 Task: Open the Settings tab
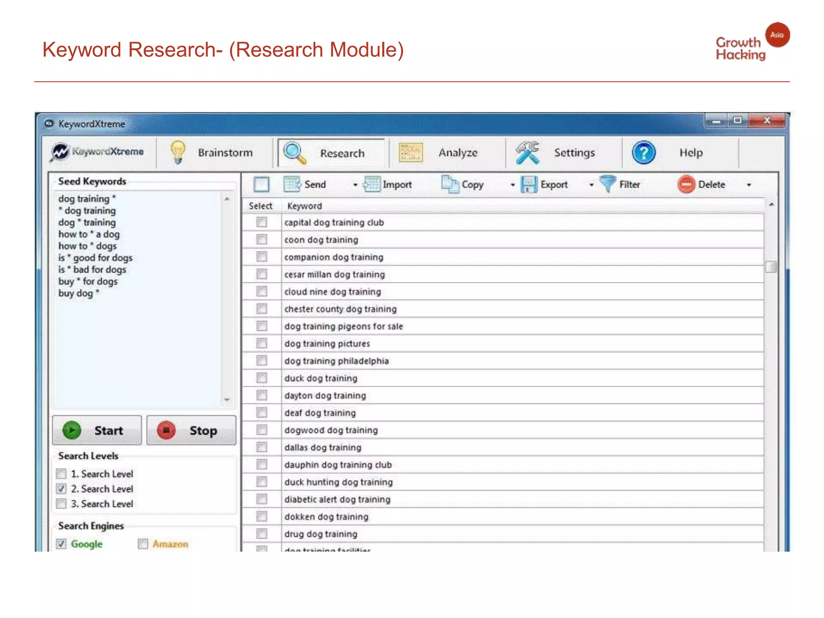click(x=564, y=153)
